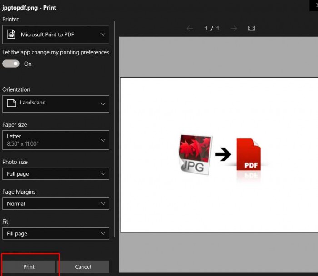Click the printer icon beside Microsoft Print to PDF
This screenshot has height=276, width=318.
pos(11,34)
